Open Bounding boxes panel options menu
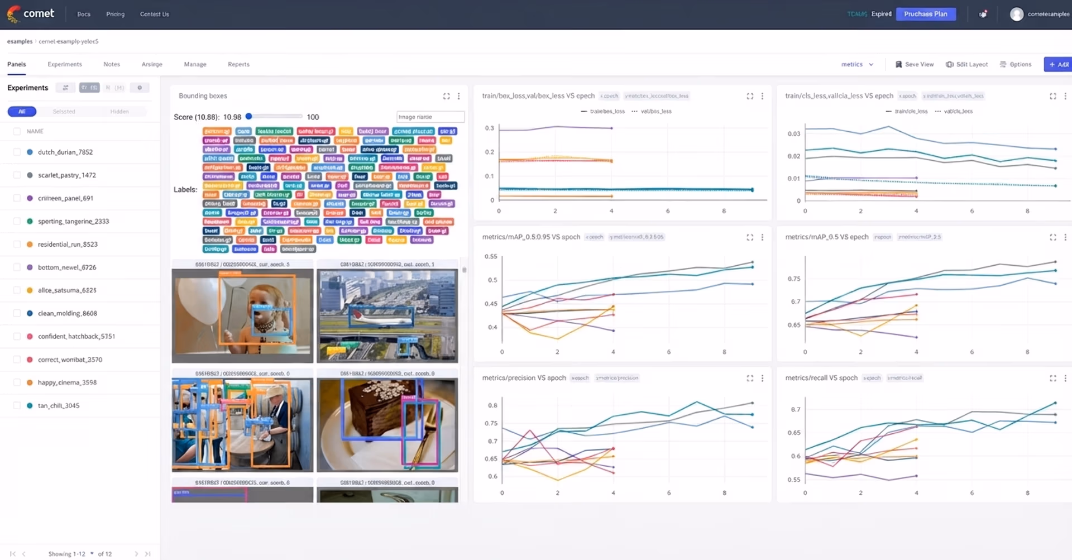1072x560 pixels. pyautogui.click(x=459, y=96)
